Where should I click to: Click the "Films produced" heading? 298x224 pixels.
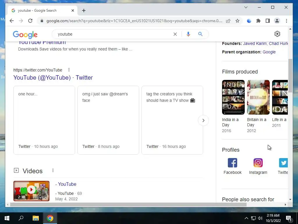click(240, 72)
